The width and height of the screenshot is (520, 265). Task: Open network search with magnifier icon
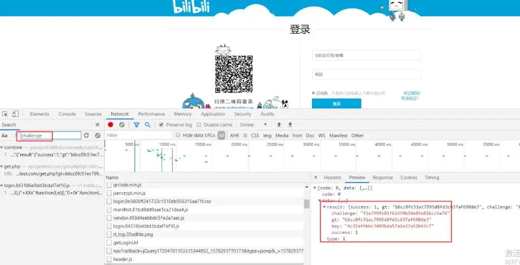[148, 125]
